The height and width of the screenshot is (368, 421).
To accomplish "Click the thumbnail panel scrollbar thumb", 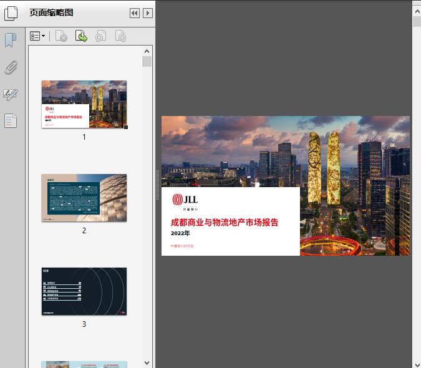I will point(147,62).
